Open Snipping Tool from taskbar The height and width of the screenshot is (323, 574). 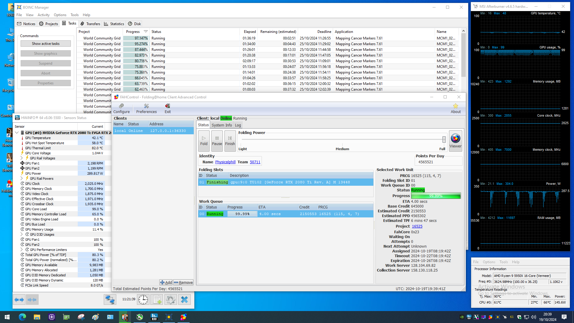click(81, 317)
